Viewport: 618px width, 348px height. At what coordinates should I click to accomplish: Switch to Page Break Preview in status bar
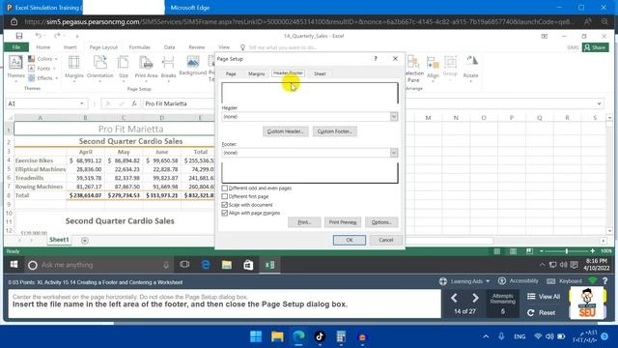coord(529,251)
